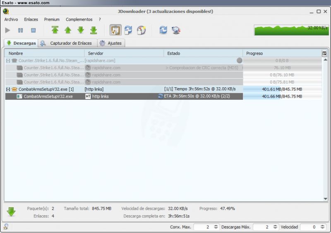Pause downloads with the pause button
Image resolution: width=331 pixels, height=233 pixels.
[20, 30]
